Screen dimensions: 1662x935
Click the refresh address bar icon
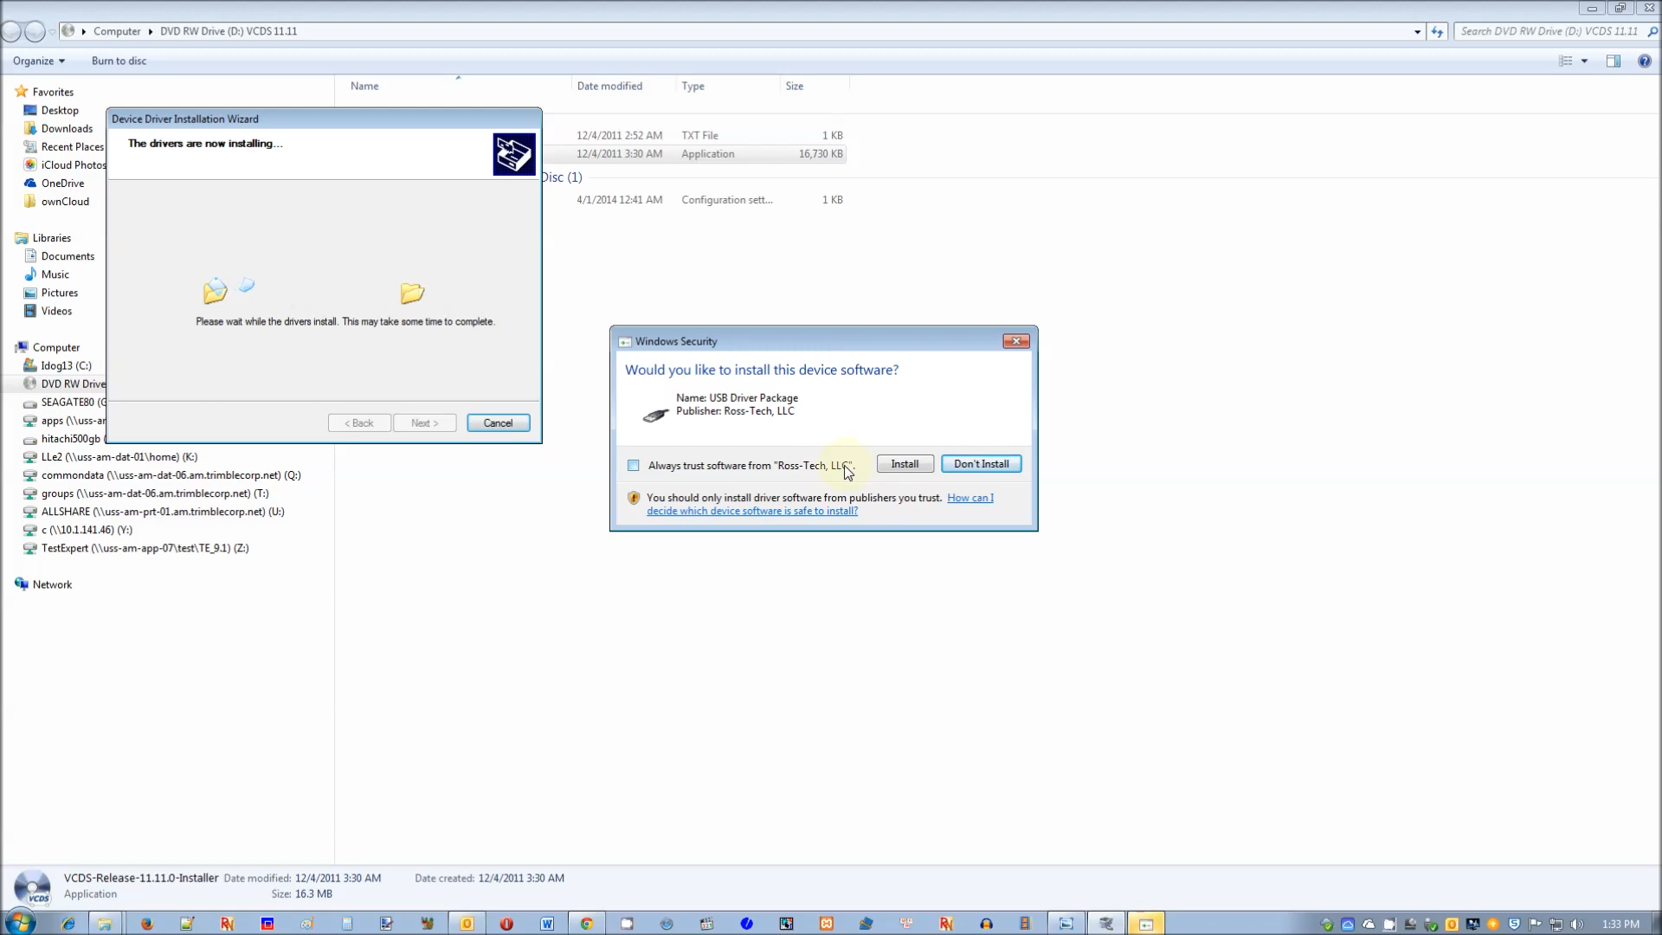point(1437,31)
